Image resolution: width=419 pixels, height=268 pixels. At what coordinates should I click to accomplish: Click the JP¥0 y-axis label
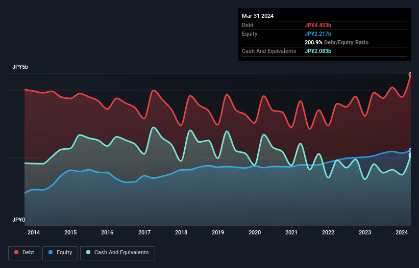click(18, 220)
